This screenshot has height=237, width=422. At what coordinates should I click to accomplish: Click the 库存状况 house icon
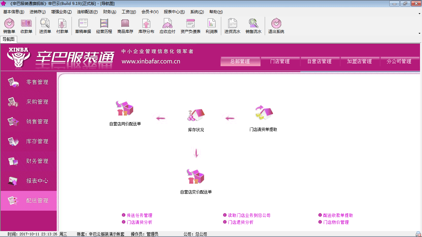point(196,120)
